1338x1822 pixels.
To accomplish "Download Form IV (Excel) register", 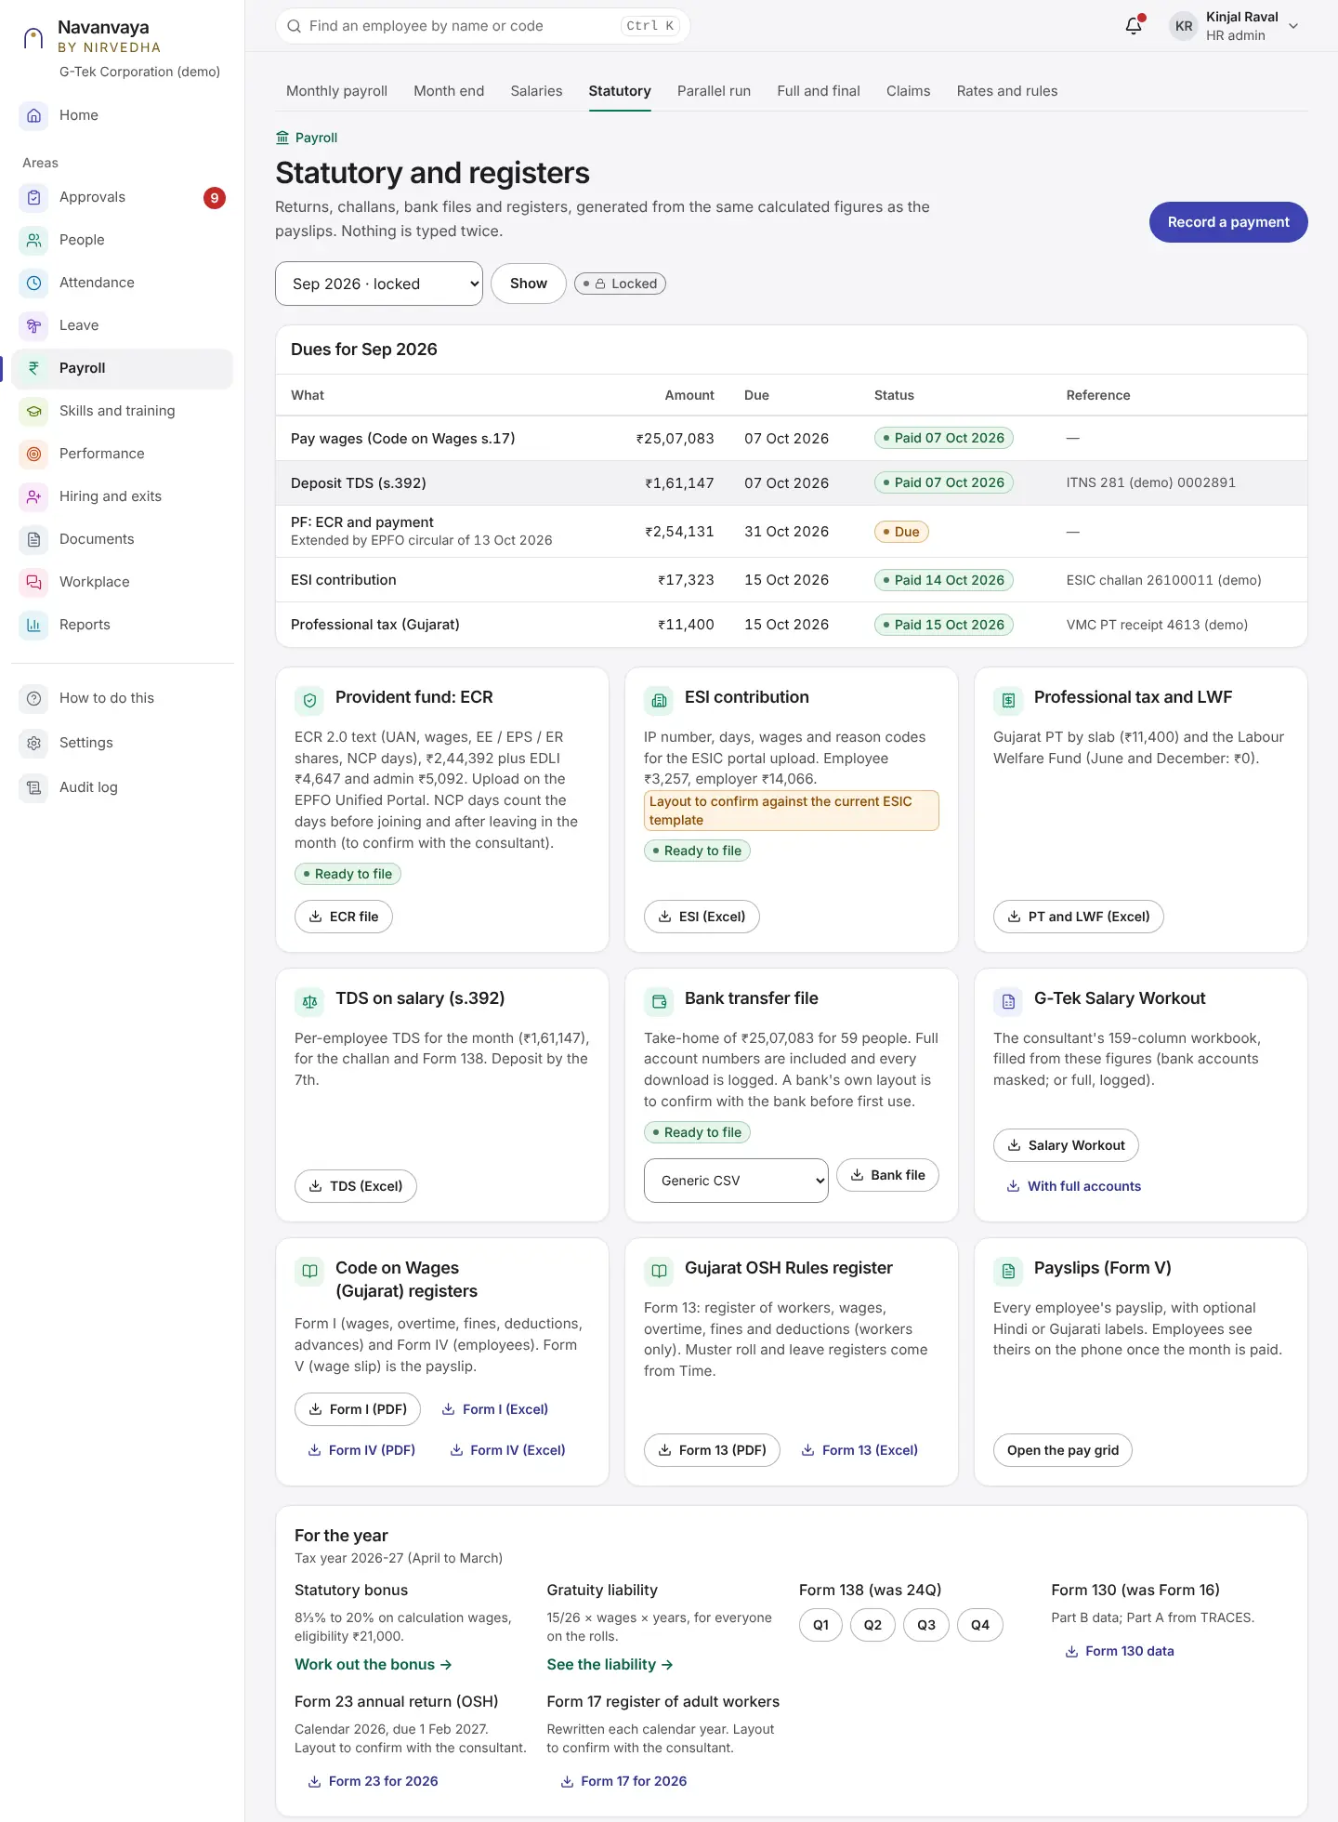I will [x=507, y=1450].
